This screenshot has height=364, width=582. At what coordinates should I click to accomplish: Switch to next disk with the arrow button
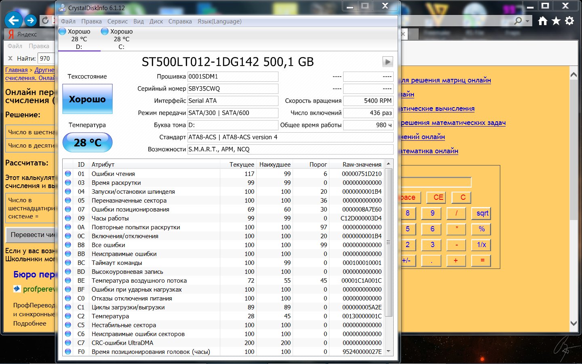tap(388, 61)
